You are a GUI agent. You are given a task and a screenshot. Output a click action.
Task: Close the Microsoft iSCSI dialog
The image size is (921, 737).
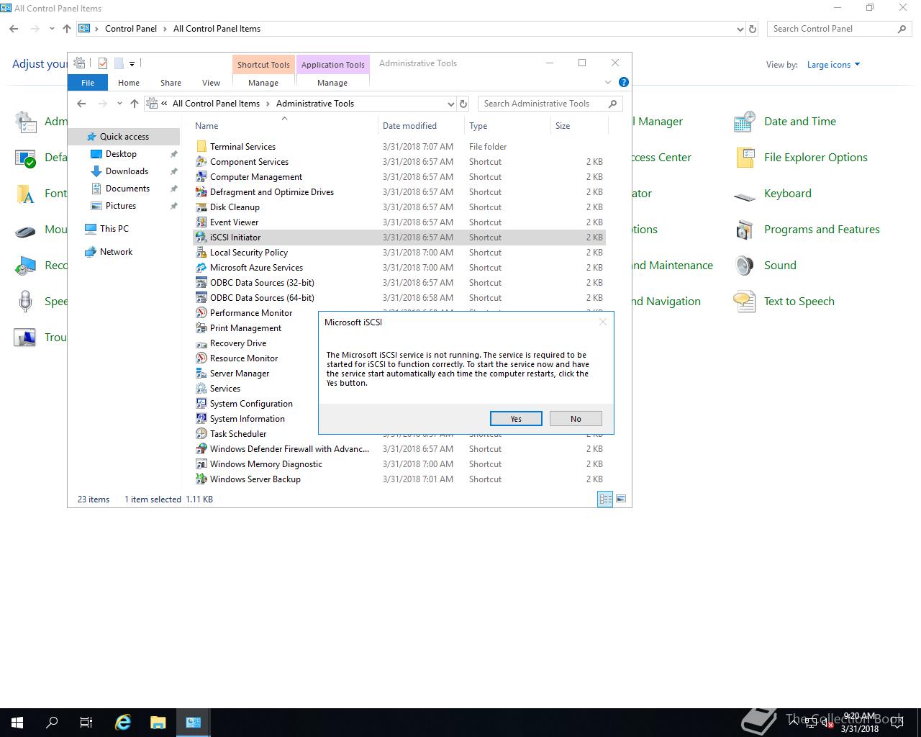(603, 322)
